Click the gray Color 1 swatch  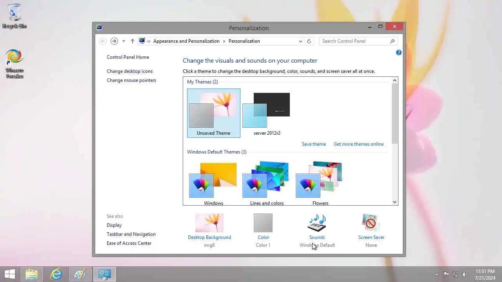pyautogui.click(x=263, y=223)
